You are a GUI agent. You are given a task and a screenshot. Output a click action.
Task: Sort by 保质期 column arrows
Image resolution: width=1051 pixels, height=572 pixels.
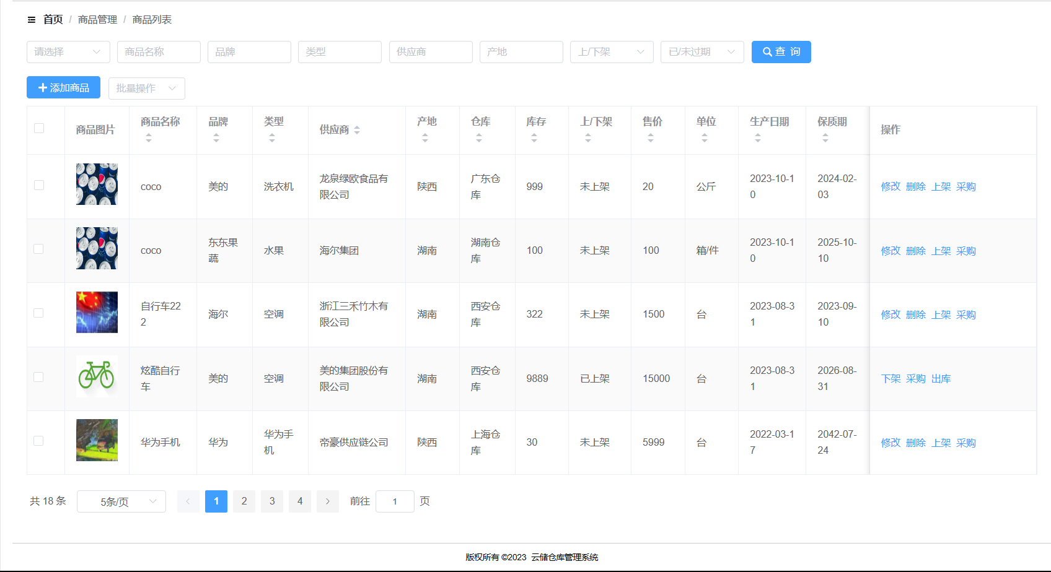coord(825,138)
